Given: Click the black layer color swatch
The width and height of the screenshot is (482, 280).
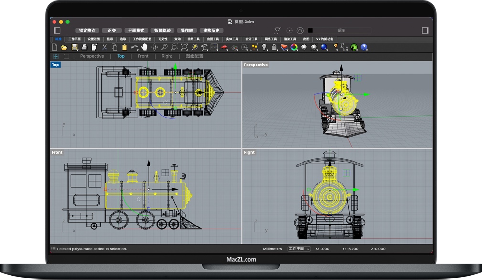Looking at the screenshot, I should click(311, 31).
